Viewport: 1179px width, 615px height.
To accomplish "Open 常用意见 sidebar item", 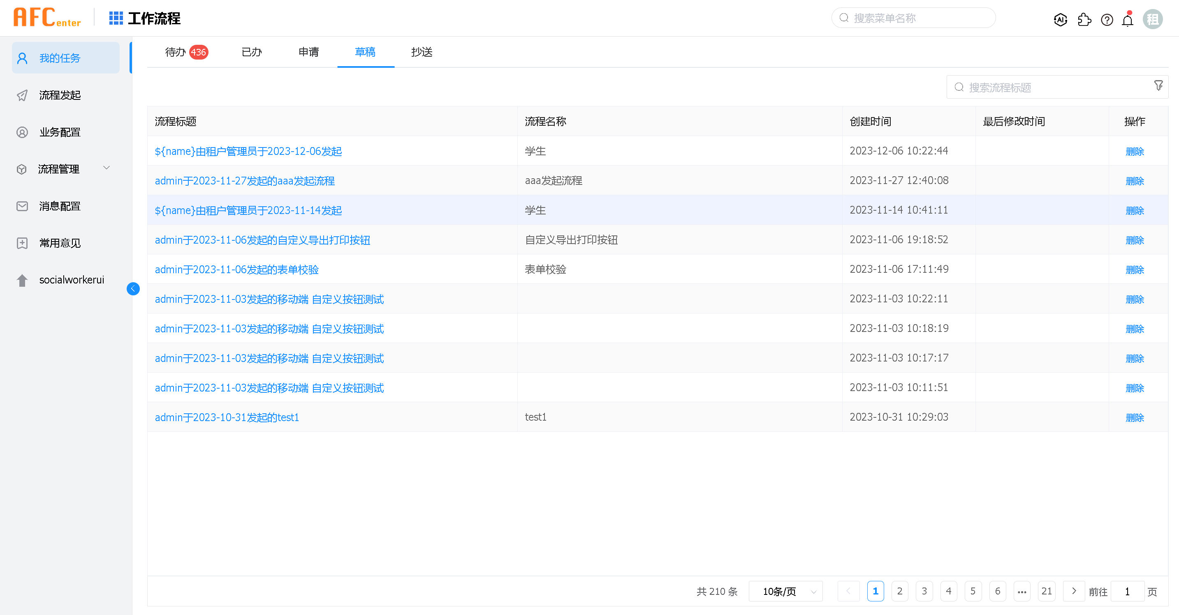I will coord(60,243).
